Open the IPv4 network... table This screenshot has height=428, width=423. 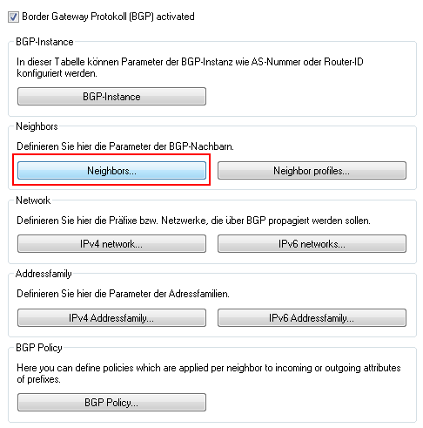tap(111, 244)
